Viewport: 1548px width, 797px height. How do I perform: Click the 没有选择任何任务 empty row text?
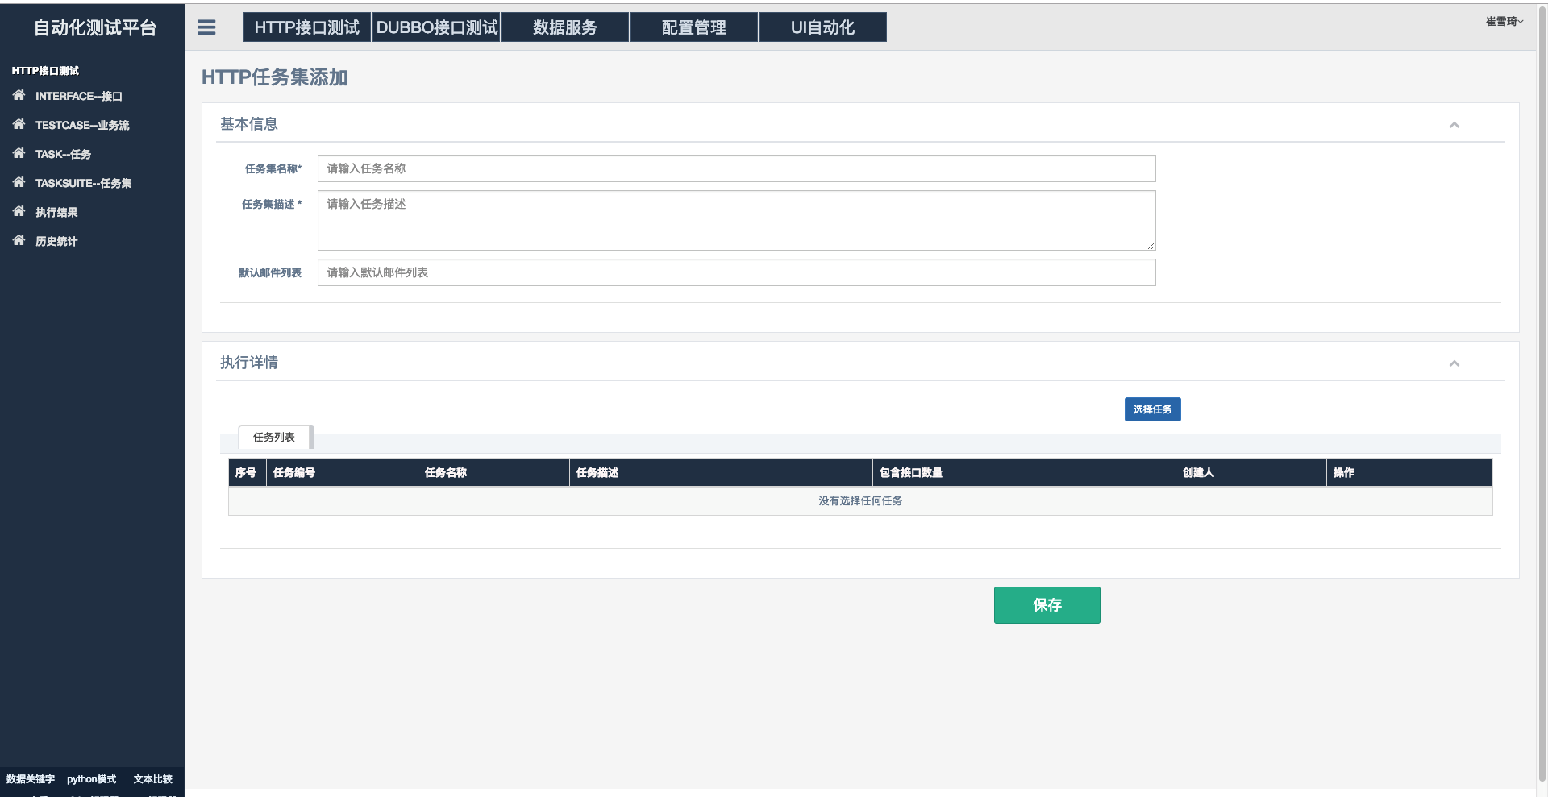(860, 500)
